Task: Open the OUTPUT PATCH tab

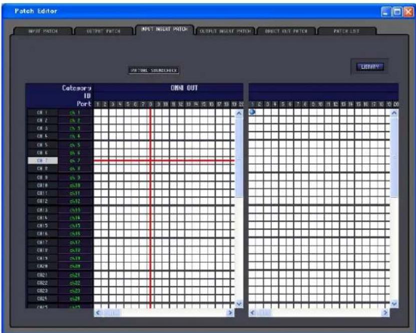Action: [104, 31]
